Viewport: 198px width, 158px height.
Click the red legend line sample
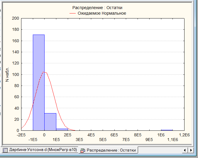72,13
